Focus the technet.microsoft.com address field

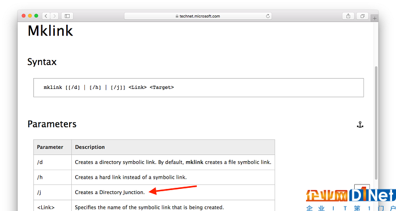click(198, 16)
